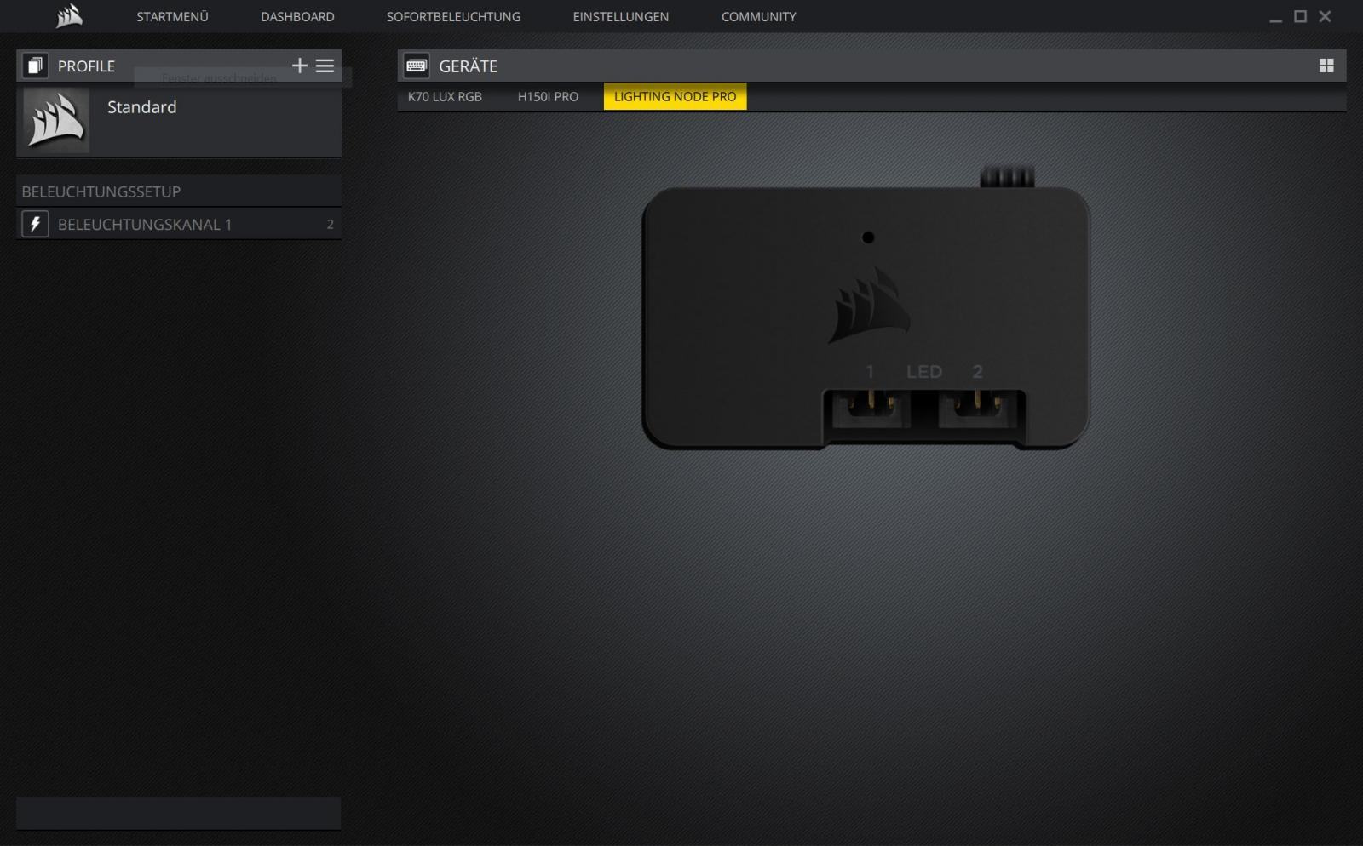Maximize the iCUE window
This screenshot has width=1363, height=846.
pyautogui.click(x=1300, y=16)
